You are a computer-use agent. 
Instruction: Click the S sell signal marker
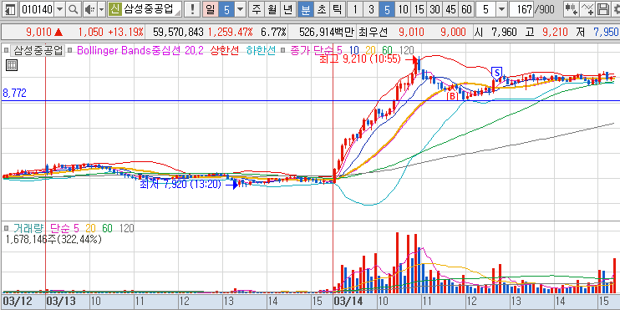497,73
